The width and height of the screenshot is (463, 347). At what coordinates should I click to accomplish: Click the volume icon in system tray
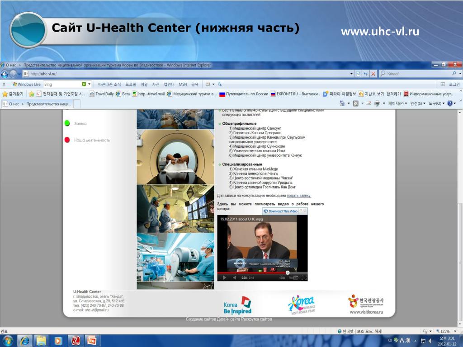[430, 341]
